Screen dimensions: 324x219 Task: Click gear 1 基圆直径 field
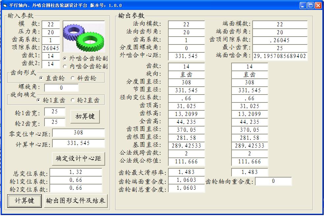tap(186, 146)
